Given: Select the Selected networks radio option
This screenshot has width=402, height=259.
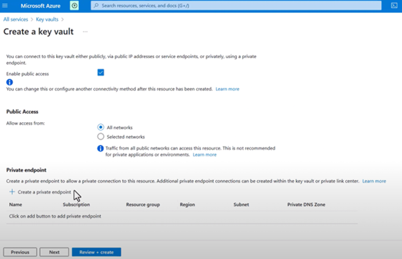Looking at the screenshot, I should pos(101,136).
